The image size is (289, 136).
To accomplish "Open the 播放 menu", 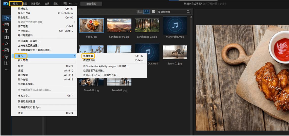I will (56, 4).
